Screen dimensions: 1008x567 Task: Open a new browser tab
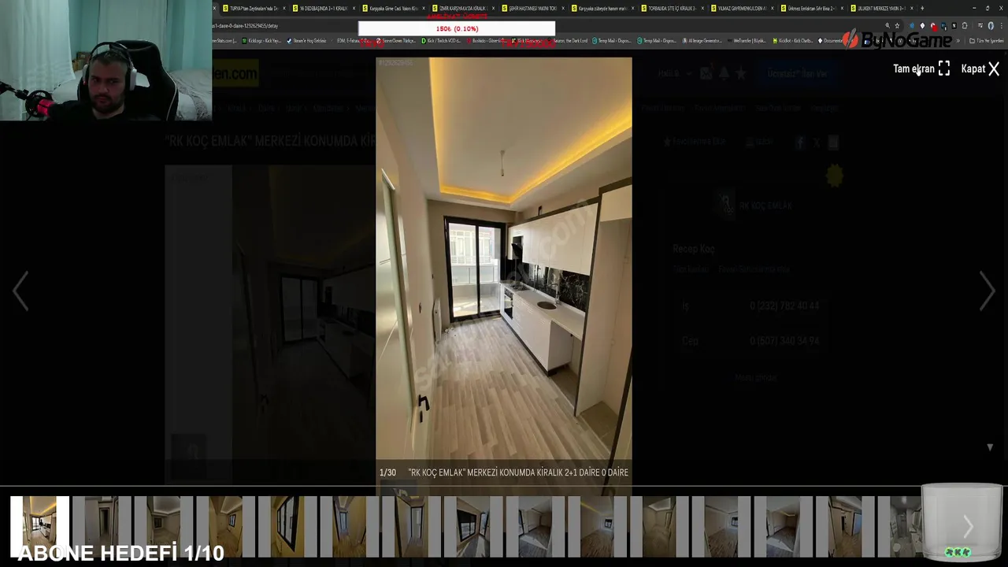pyautogui.click(x=922, y=9)
